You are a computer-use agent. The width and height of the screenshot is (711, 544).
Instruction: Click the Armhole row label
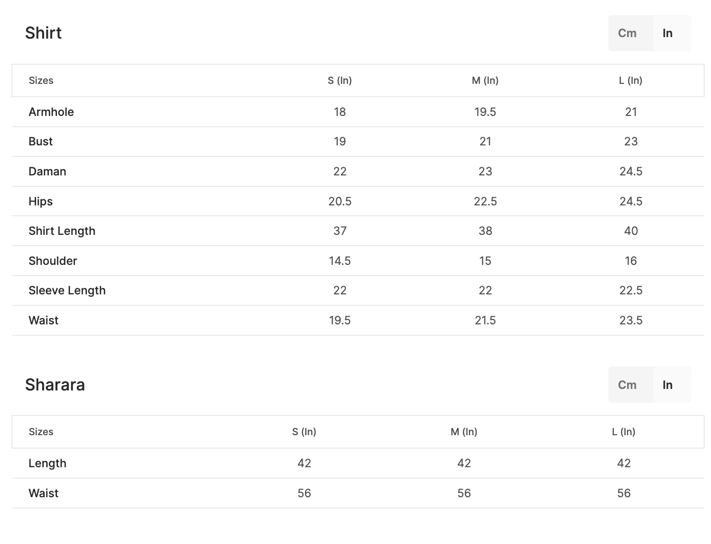coord(51,112)
